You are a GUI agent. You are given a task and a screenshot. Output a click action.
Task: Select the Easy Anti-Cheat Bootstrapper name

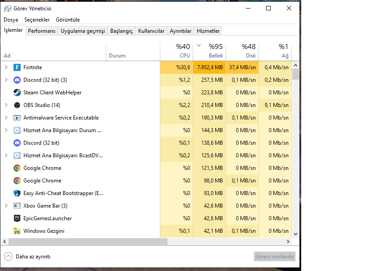coord(63,193)
